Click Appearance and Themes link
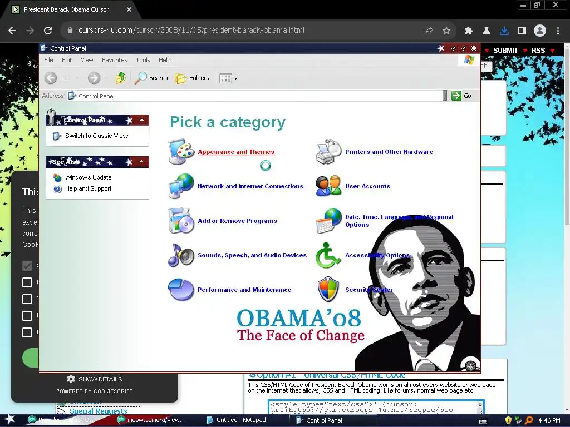The width and height of the screenshot is (570, 427). click(236, 152)
